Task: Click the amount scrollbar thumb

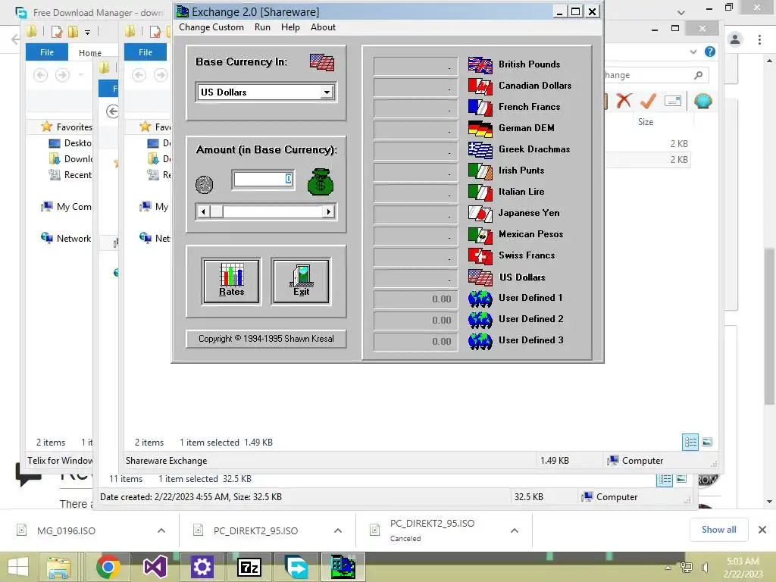Action: [x=216, y=212]
